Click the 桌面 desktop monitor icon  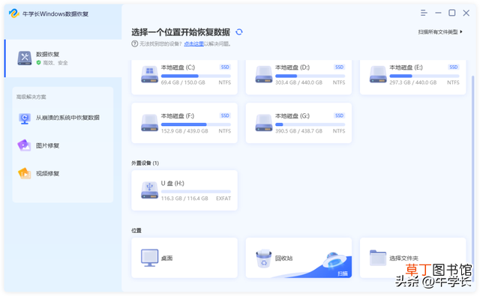click(150, 258)
